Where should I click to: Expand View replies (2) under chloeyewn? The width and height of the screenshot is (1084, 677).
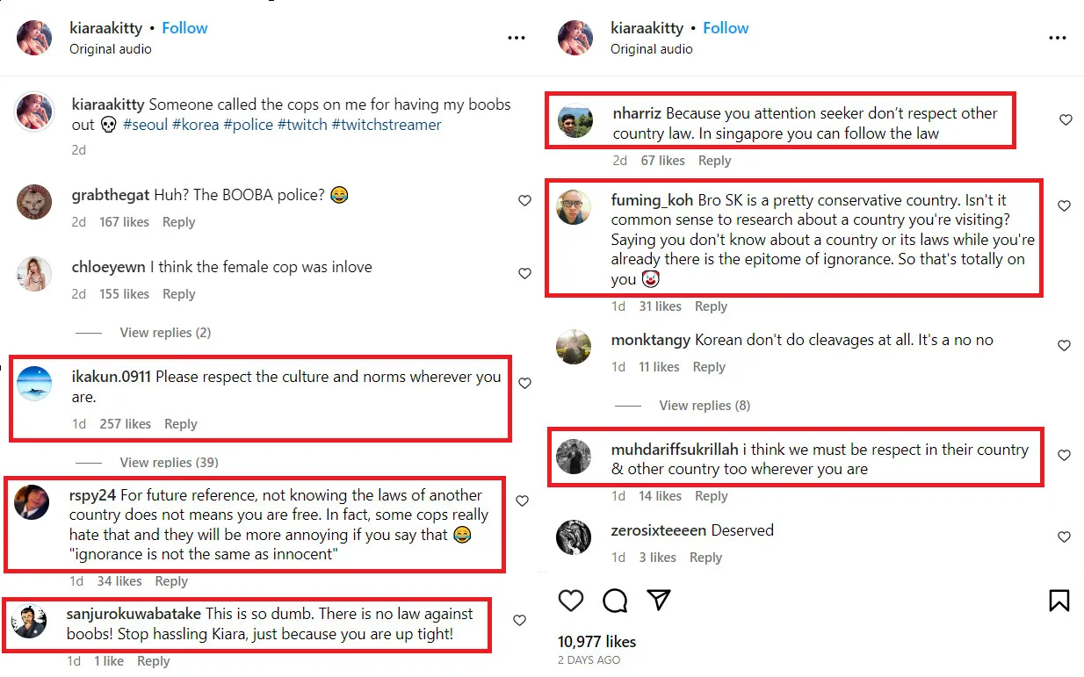(x=165, y=333)
